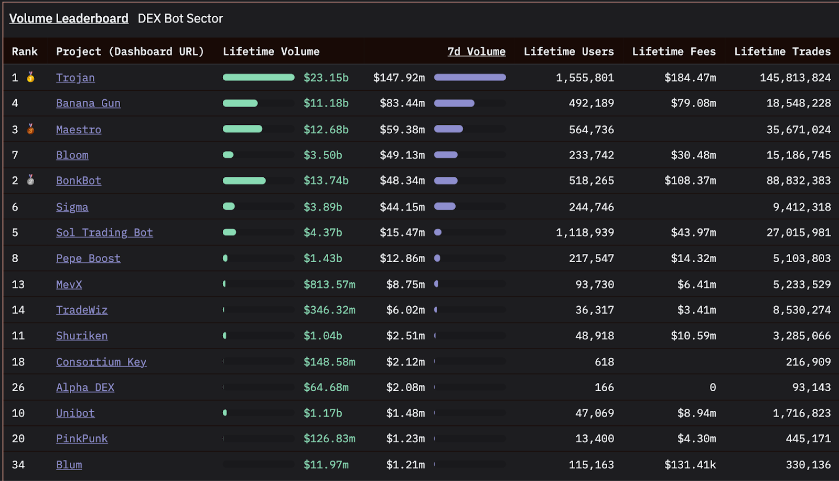Select Unibot's lifetime fees $8.94m

(x=696, y=413)
